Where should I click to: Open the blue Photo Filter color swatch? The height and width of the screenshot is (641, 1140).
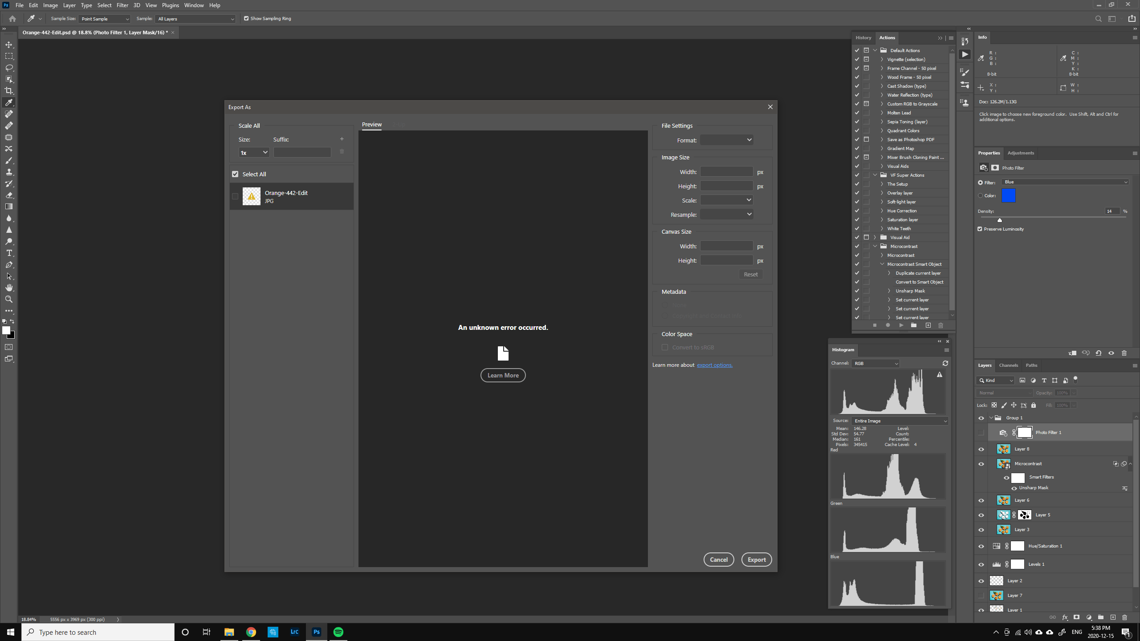click(x=1008, y=195)
